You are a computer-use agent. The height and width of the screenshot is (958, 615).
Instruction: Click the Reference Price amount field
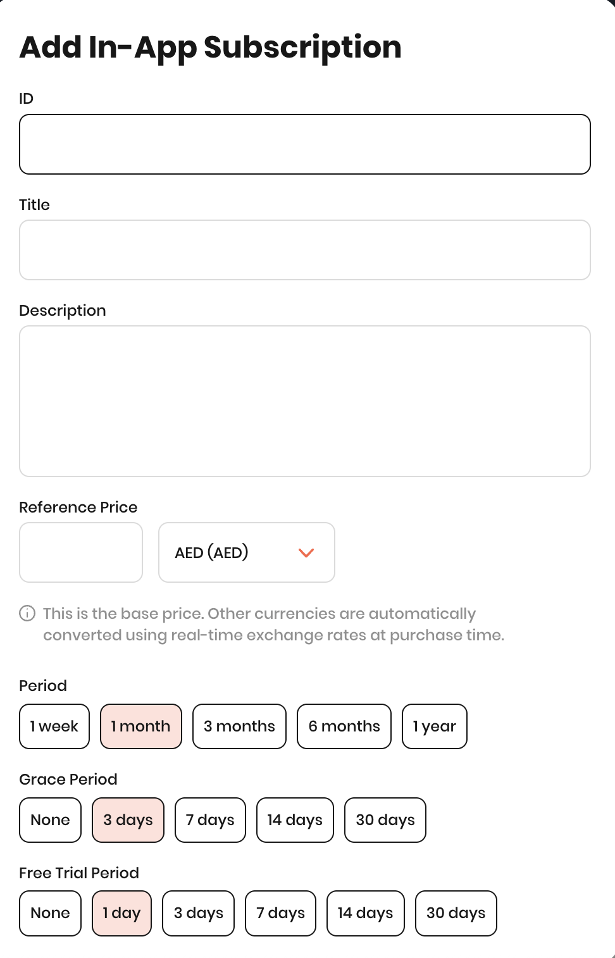[x=81, y=552]
